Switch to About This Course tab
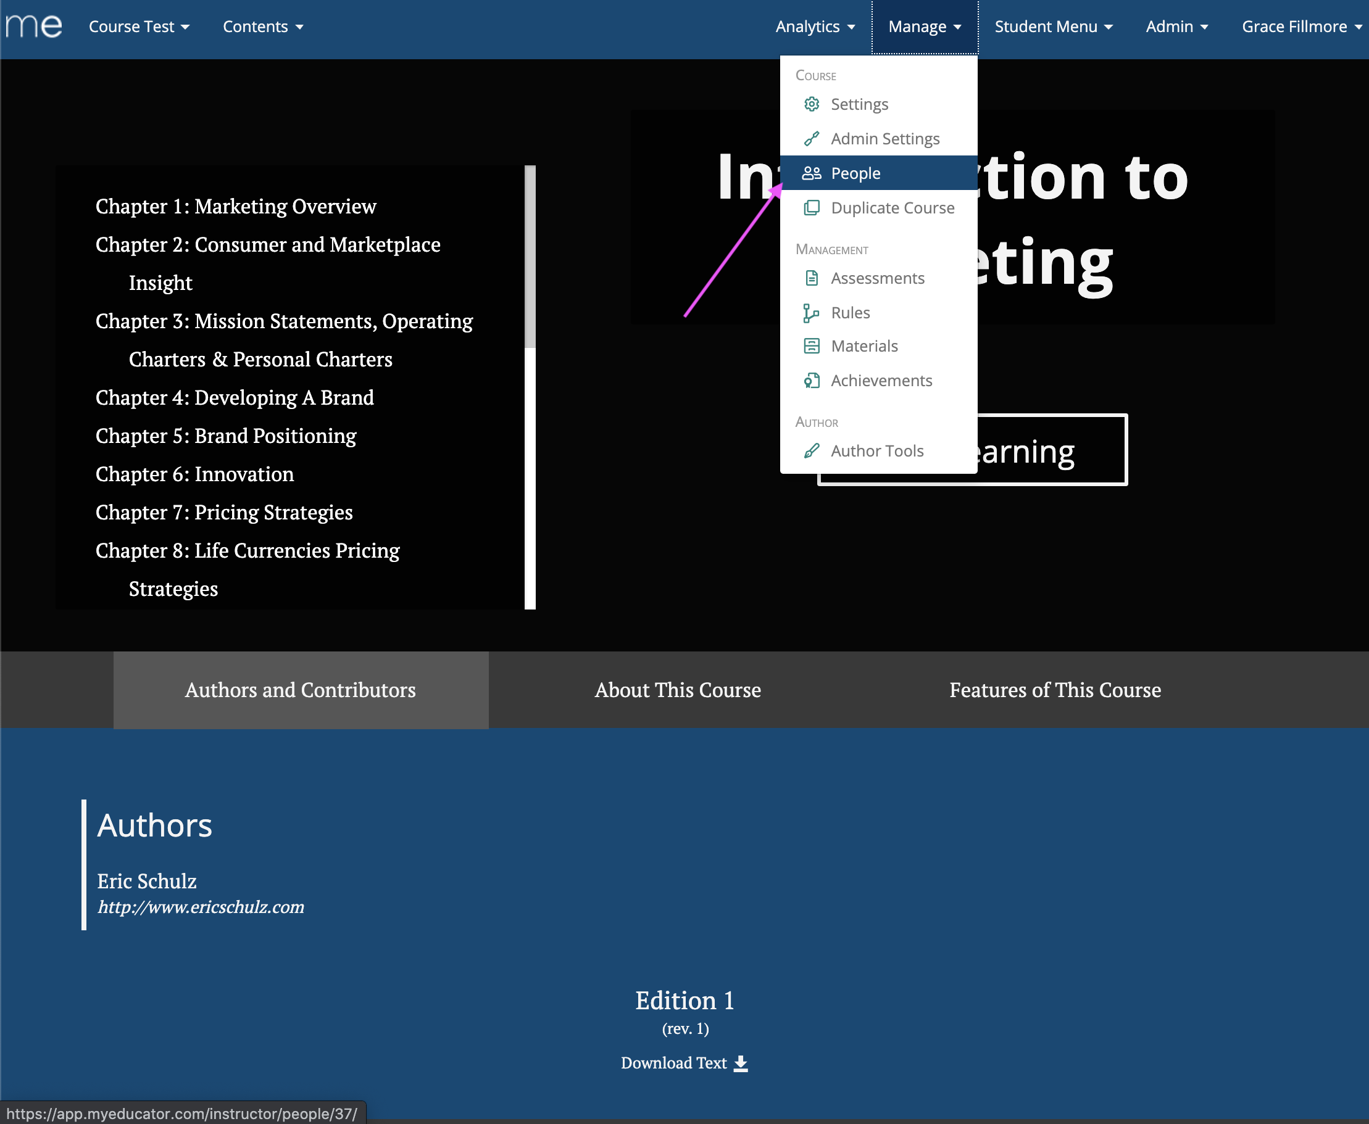This screenshot has height=1124, width=1369. tap(678, 690)
